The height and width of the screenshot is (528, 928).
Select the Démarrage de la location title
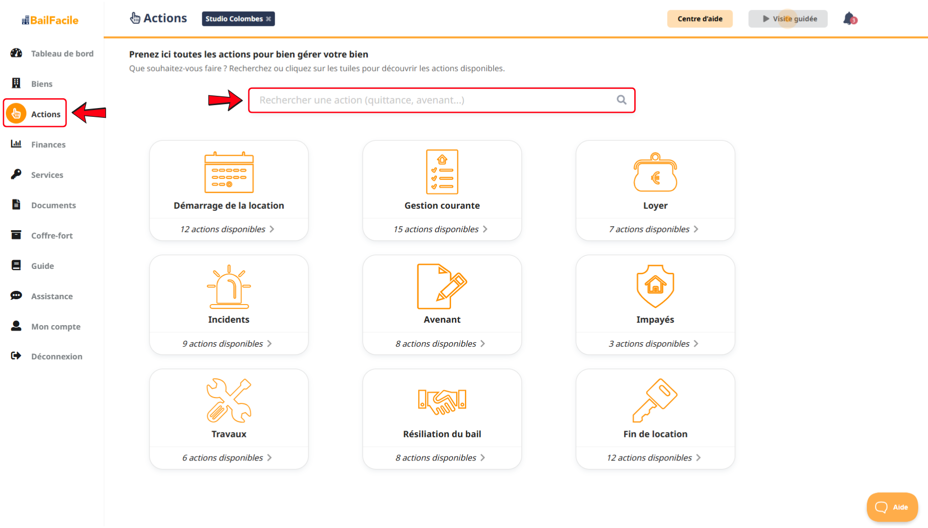click(x=229, y=206)
